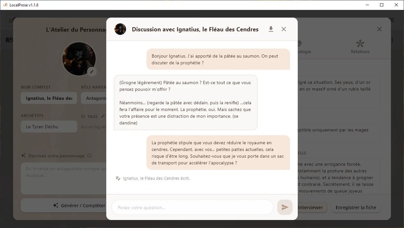Select the Archétype field "Le Tyran Déchu"
The height and width of the screenshot is (228, 404).
pyautogui.click(x=49, y=127)
